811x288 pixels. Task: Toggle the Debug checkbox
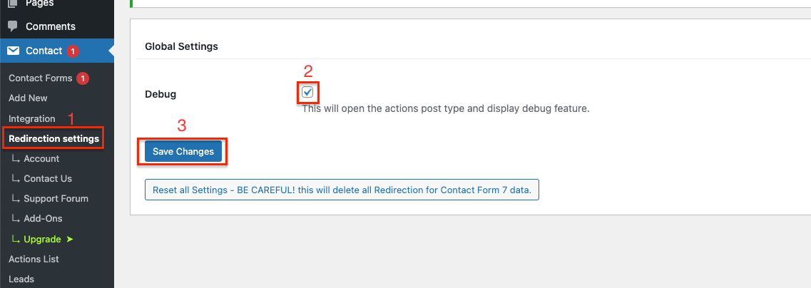[x=307, y=93]
